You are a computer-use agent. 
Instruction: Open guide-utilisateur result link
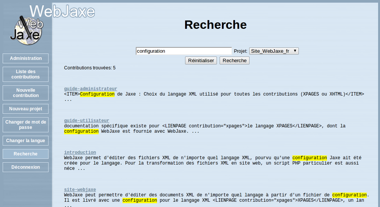click(86, 121)
